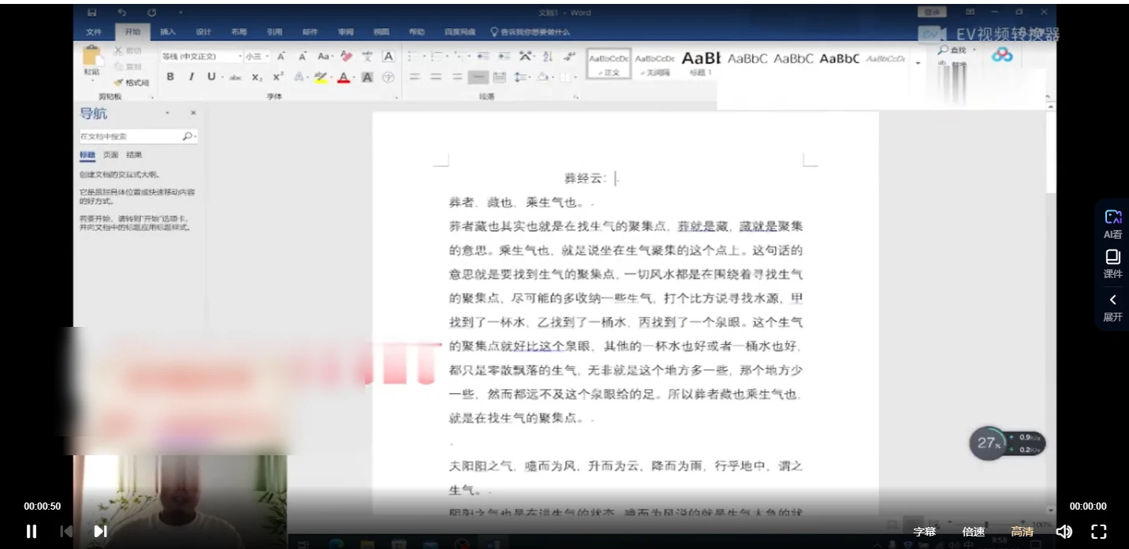Change the 高清 video quality setting
Viewport: 1129px width, 549px height.
[1023, 532]
